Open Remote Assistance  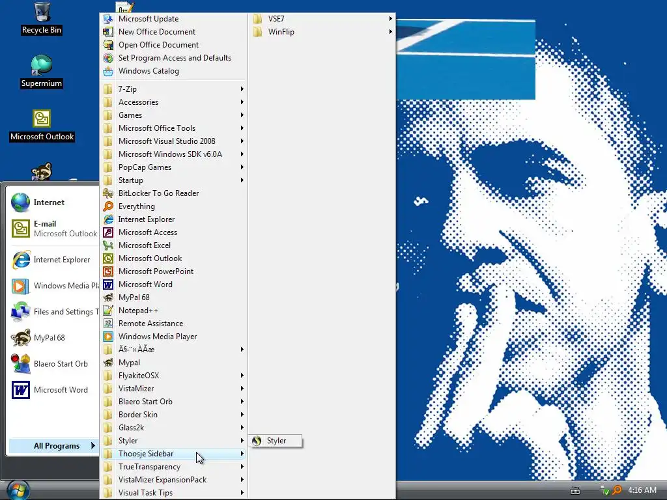coord(173,324)
